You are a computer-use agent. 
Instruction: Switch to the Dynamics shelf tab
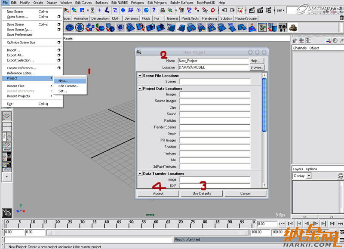click(x=131, y=18)
